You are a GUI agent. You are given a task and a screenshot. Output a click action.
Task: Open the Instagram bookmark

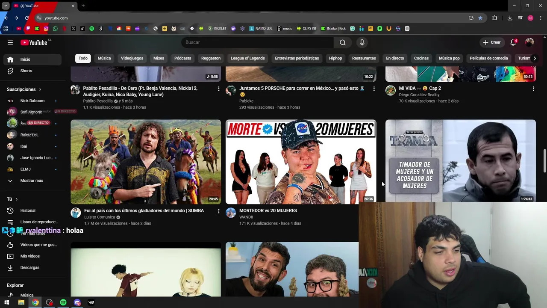46,29
